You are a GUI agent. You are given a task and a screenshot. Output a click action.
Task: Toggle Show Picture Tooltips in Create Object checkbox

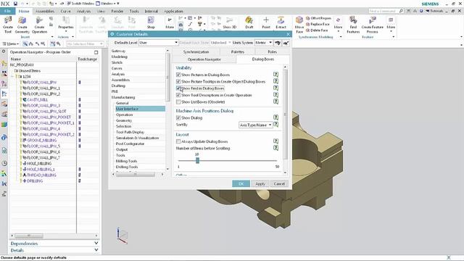coord(178,81)
